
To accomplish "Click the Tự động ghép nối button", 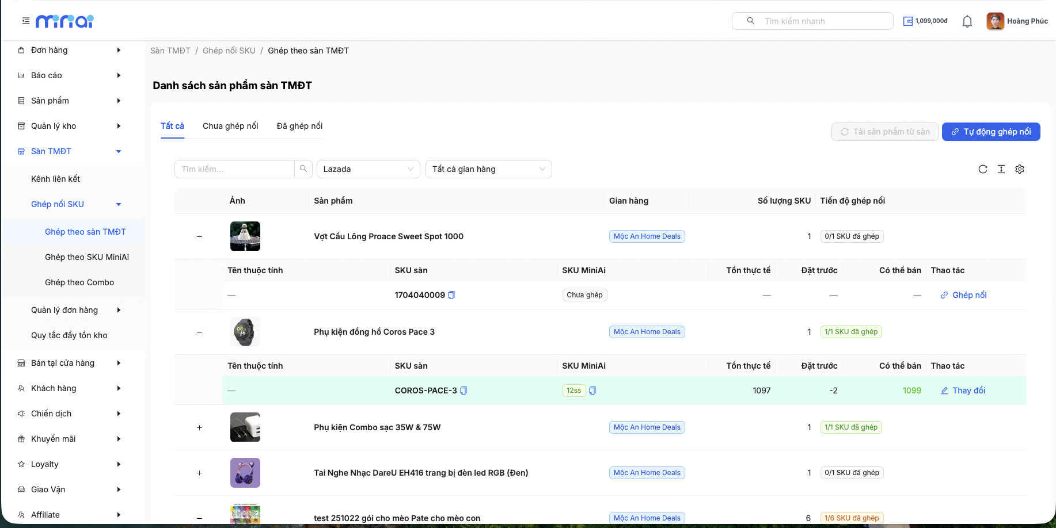I will point(991,132).
